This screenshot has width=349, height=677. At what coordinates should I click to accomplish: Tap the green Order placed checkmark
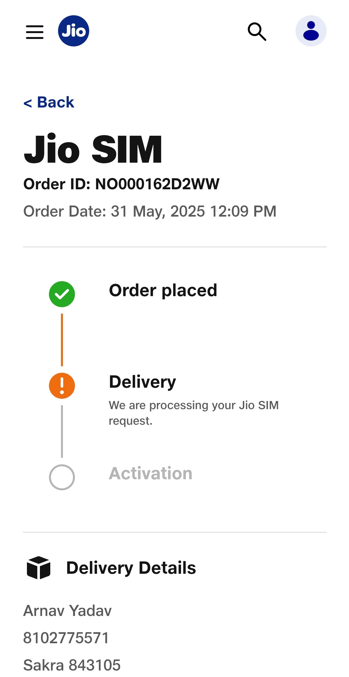[62, 294]
